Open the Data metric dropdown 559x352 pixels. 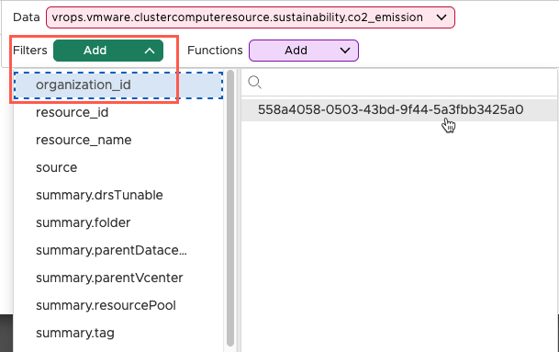[251, 17]
